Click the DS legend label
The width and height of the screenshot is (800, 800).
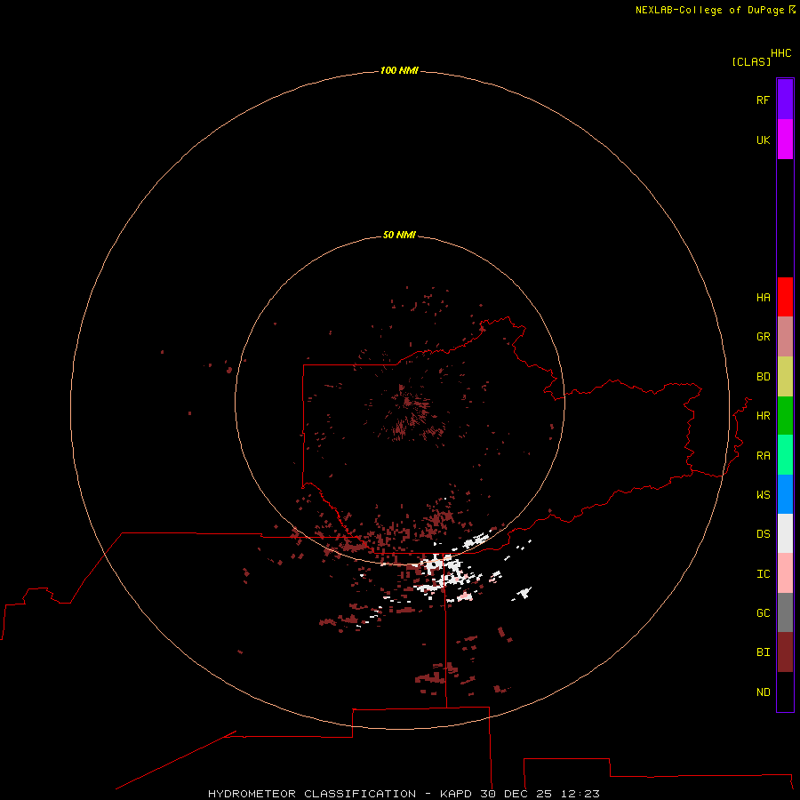pyautogui.click(x=763, y=533)
